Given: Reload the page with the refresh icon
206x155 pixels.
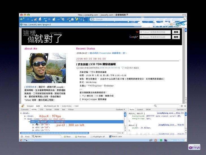Looking at the screenshot, I should click(45, 19).
